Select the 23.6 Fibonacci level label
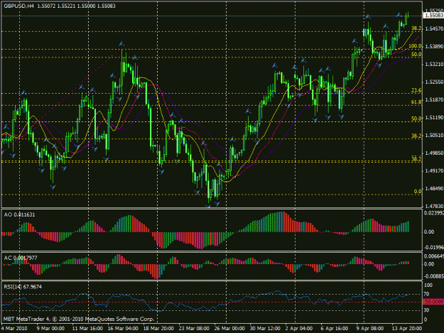Image resolution: width=444 pixels, height=333 pixels. click(x=416, y=90)
